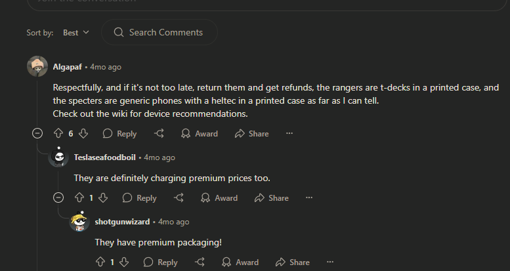Image resolution: width=510 pixels, height=271 pixels.
Task: Collapse Algapaf's comment thread
Action: pos(37,133)
